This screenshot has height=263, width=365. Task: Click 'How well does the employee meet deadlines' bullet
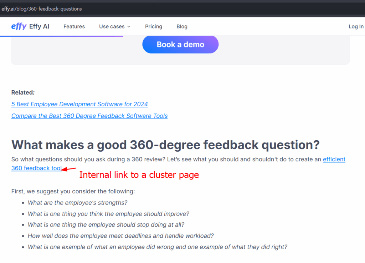click(x=120, y=236)
